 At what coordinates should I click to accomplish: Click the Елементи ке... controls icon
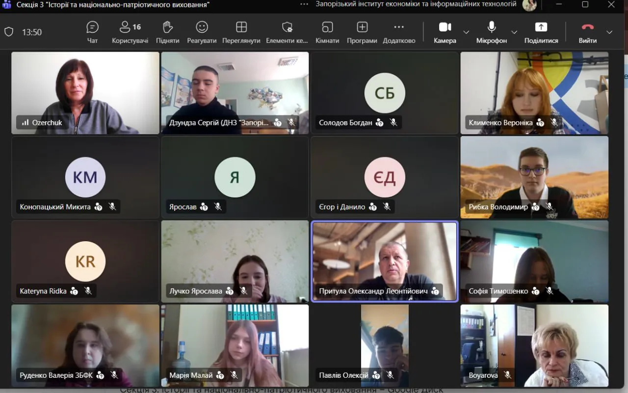click(x=287, y=32)
